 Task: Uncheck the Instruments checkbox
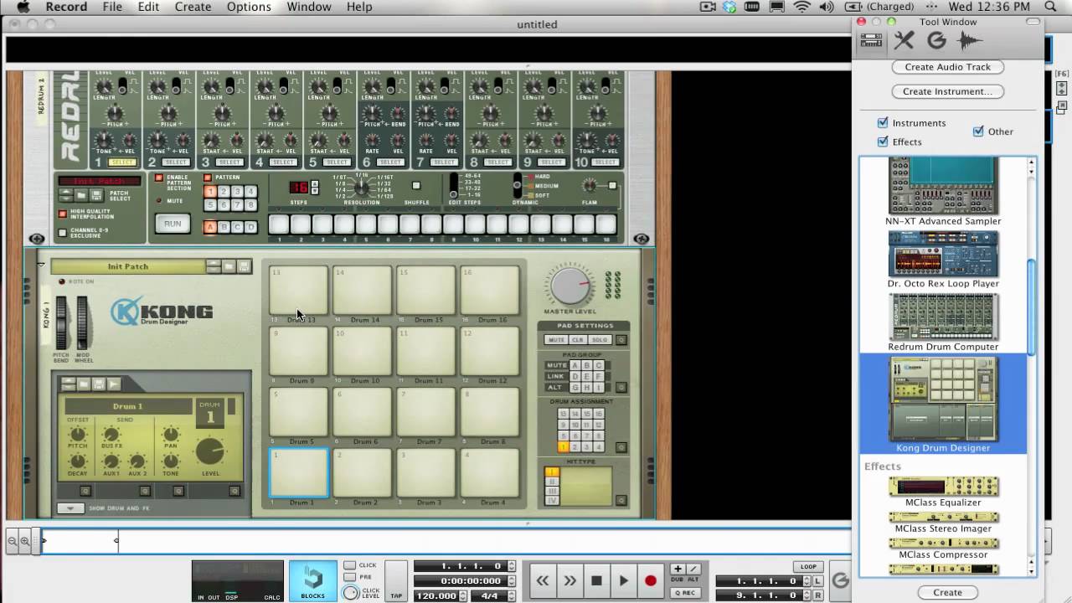(882, 122)
